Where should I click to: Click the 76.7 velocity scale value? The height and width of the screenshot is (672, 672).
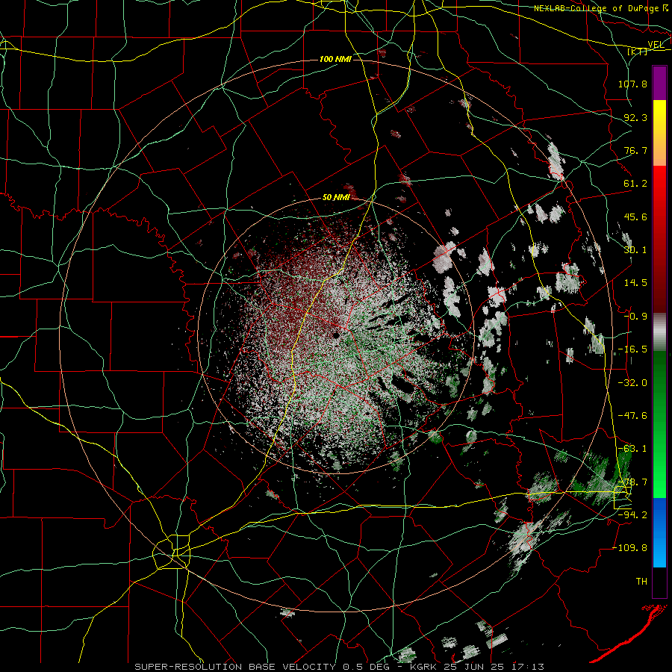tap(635, 150)
